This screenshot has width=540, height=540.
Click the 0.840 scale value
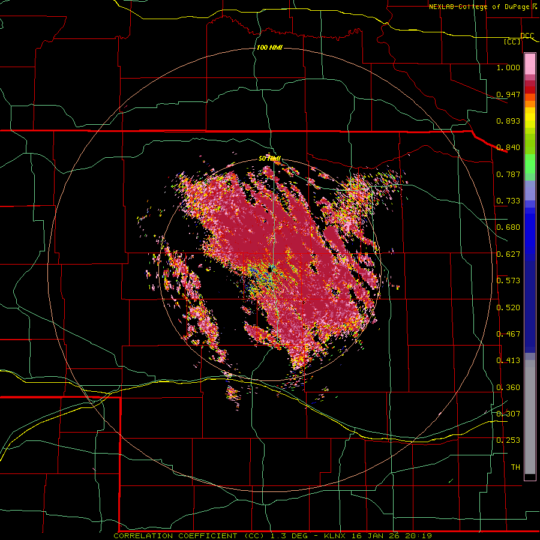(508, 147)
